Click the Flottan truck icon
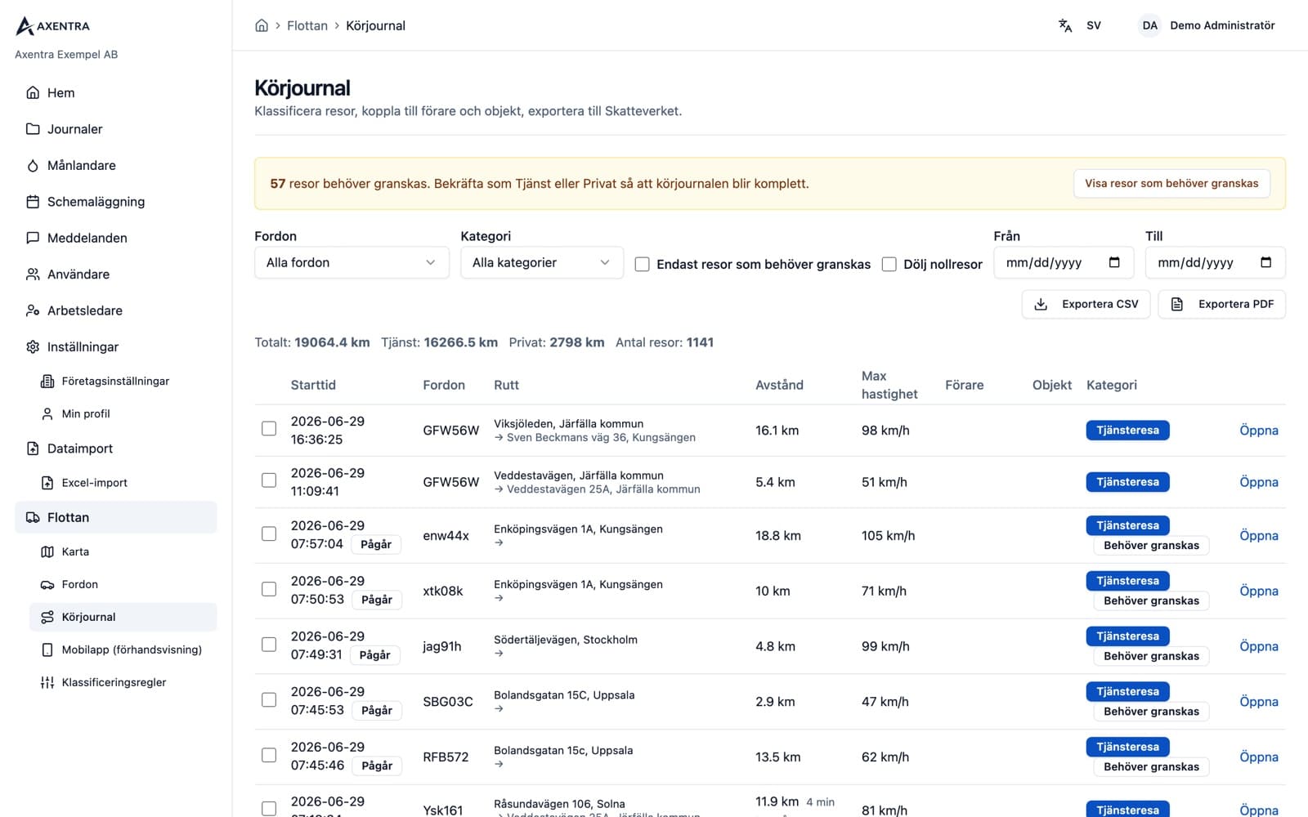 pos(33,517)
